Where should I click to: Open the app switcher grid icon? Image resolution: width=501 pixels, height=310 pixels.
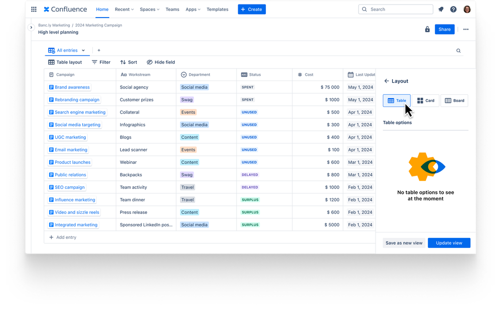[x=34, y=9]
